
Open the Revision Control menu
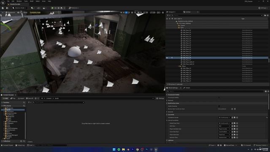[x=261, y=145]
